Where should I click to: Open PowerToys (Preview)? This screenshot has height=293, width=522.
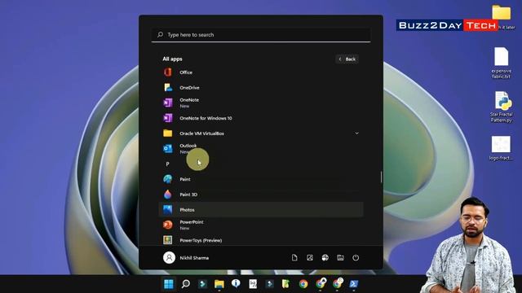[261, 240]
